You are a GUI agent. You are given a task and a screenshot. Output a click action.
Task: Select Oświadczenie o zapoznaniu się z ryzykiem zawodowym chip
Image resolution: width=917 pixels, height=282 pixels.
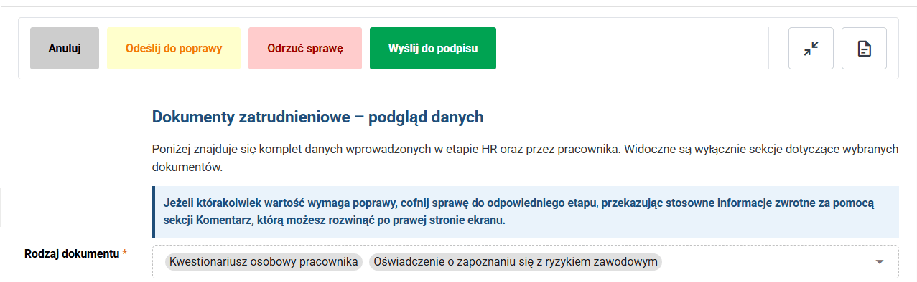click(x=516, y=262)
